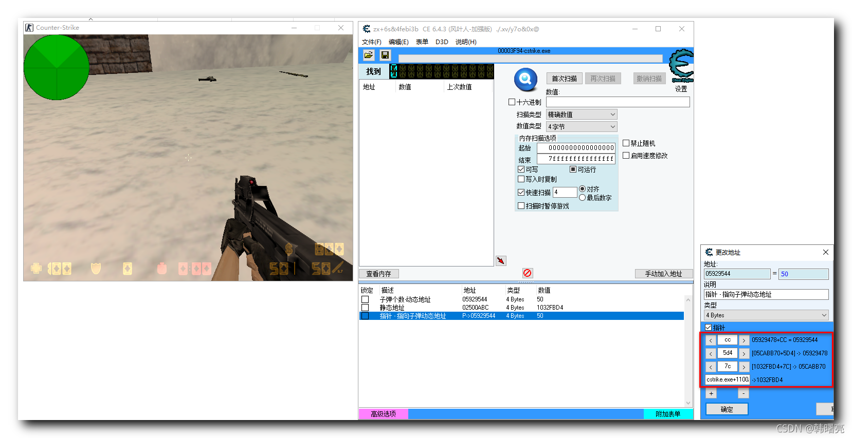
Task: Click the red arrow add-address icon
Action: pyautogui.click(x=501, y=261)
